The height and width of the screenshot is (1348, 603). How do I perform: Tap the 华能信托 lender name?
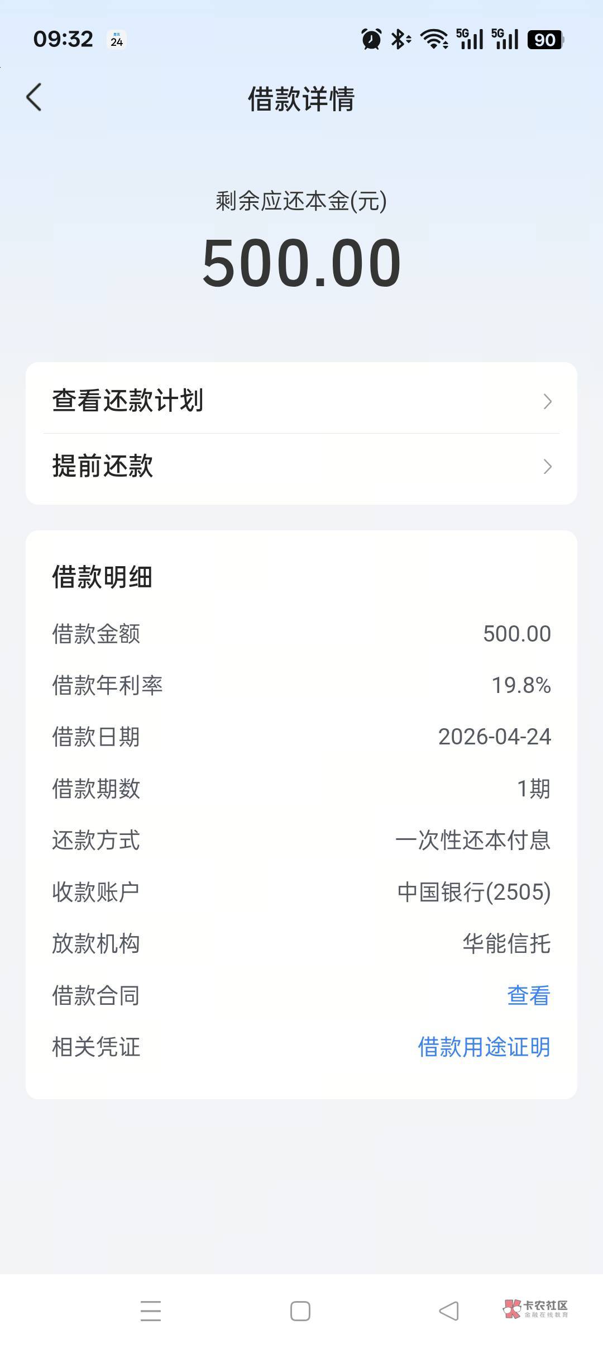point(506,943)
